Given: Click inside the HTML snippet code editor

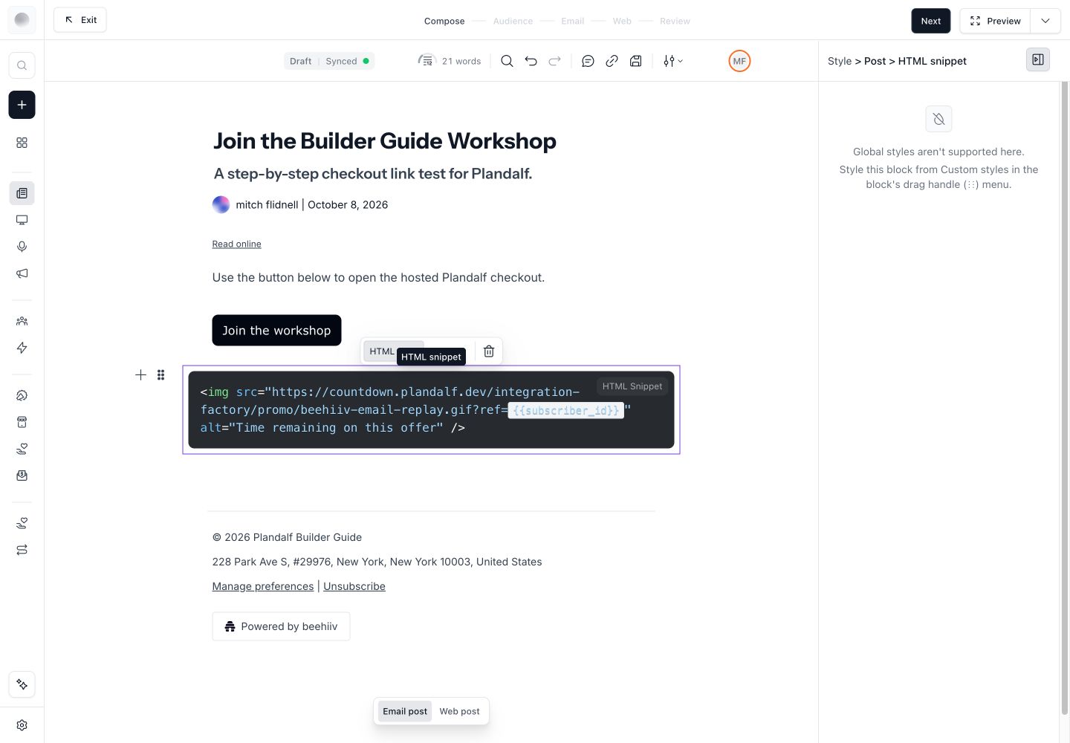Looking at the screenshot, I should point(431,409).
